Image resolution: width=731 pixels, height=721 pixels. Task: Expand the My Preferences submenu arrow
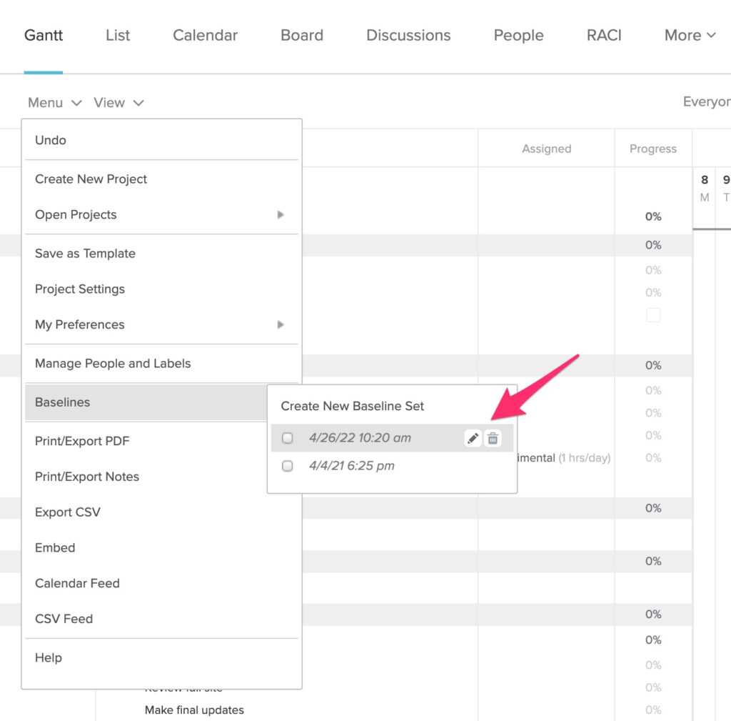[281, 324]
